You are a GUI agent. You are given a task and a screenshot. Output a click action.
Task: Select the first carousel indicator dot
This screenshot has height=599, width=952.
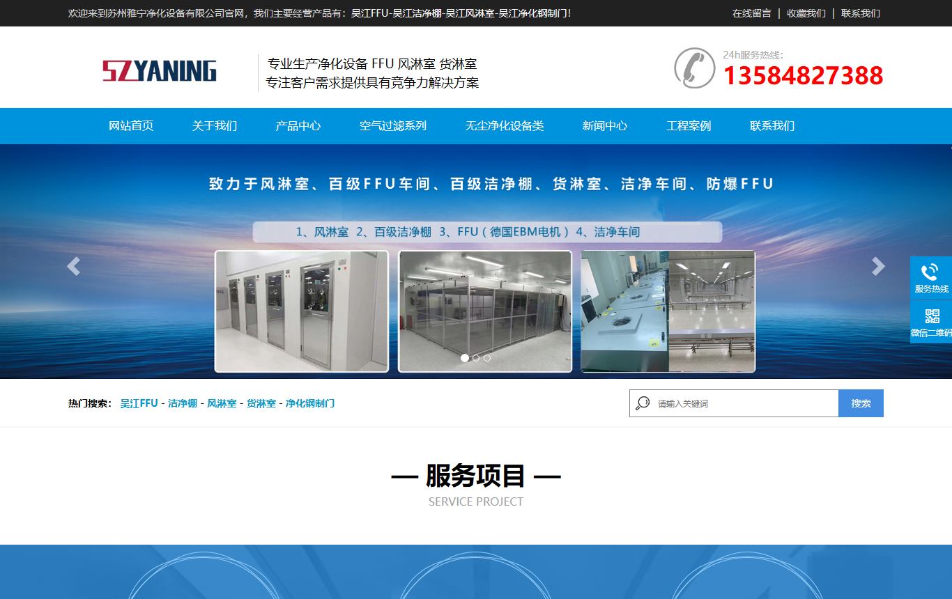pyautogui.click(x=465, y=358)
